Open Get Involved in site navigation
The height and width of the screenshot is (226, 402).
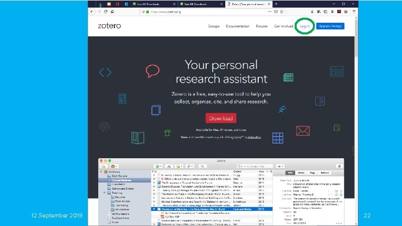coord(284,26)
